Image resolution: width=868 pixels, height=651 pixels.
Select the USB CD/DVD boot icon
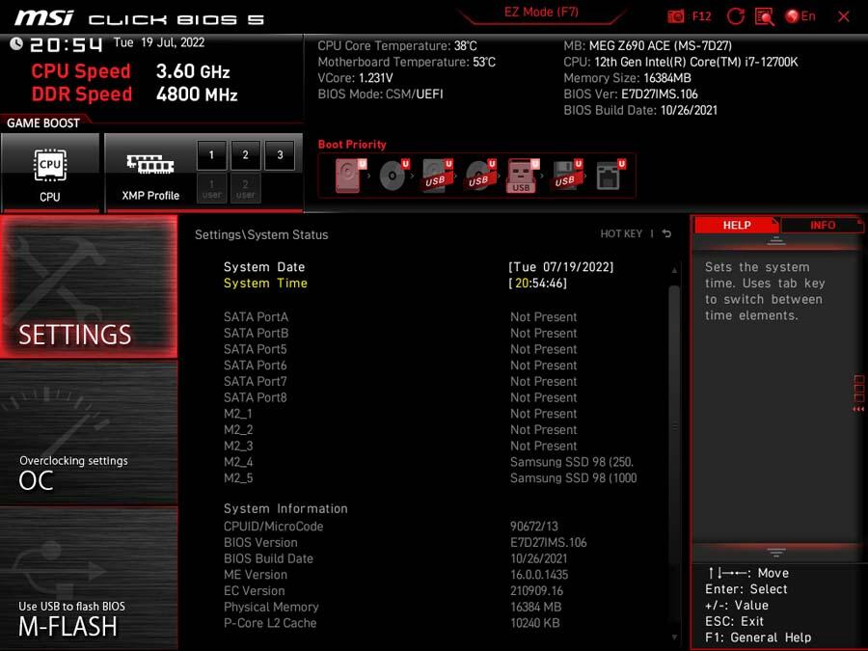[480, 176]
